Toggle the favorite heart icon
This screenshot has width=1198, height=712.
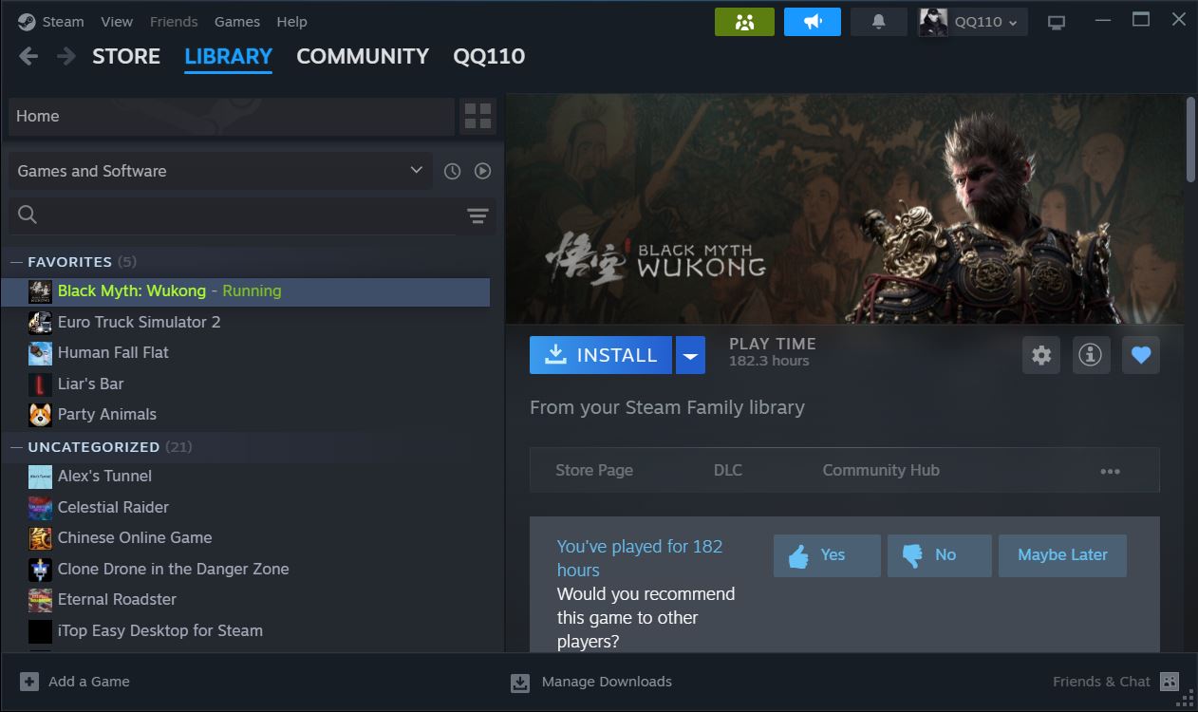[x=1141, y=355]
